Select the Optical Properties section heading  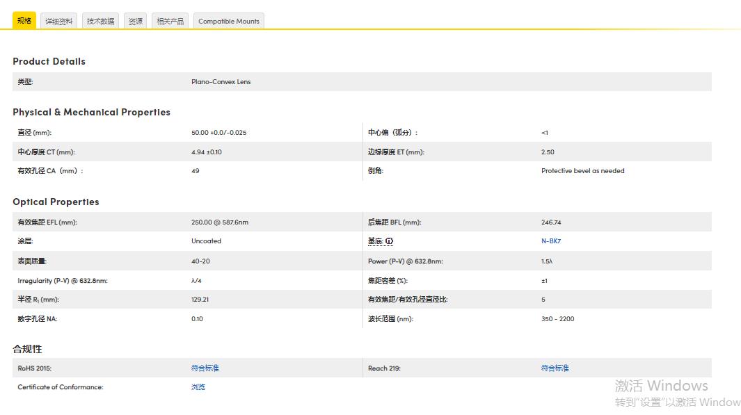[56, 202]
